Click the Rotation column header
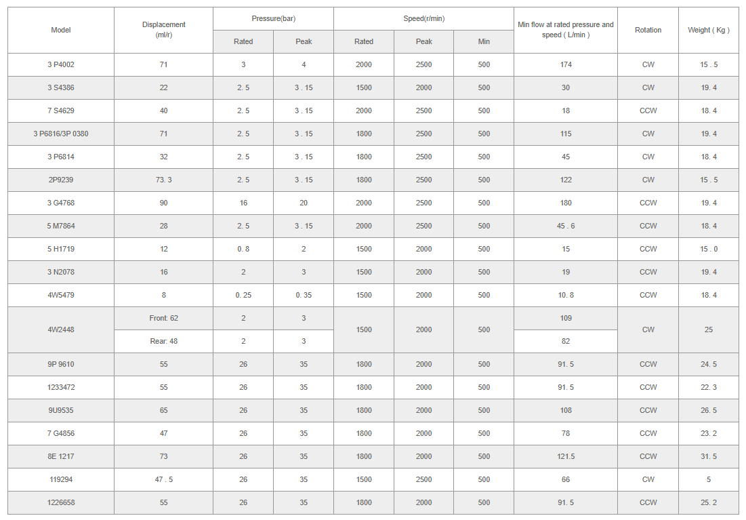Screen dimensions: 746x520 point(648,30)
